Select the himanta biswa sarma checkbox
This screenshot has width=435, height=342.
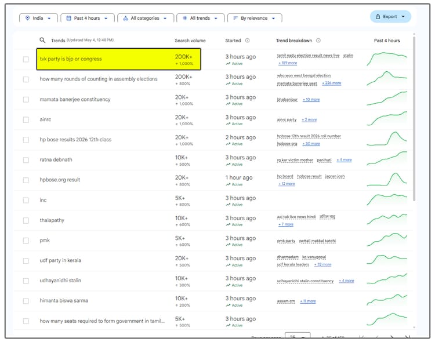26,301
